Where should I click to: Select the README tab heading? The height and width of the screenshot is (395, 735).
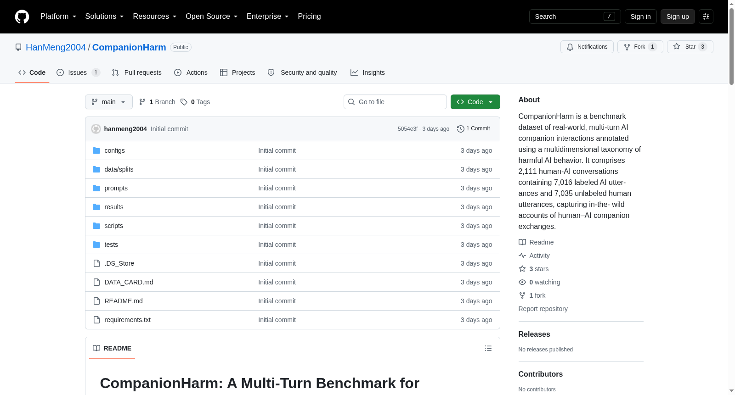coord(112,348)
